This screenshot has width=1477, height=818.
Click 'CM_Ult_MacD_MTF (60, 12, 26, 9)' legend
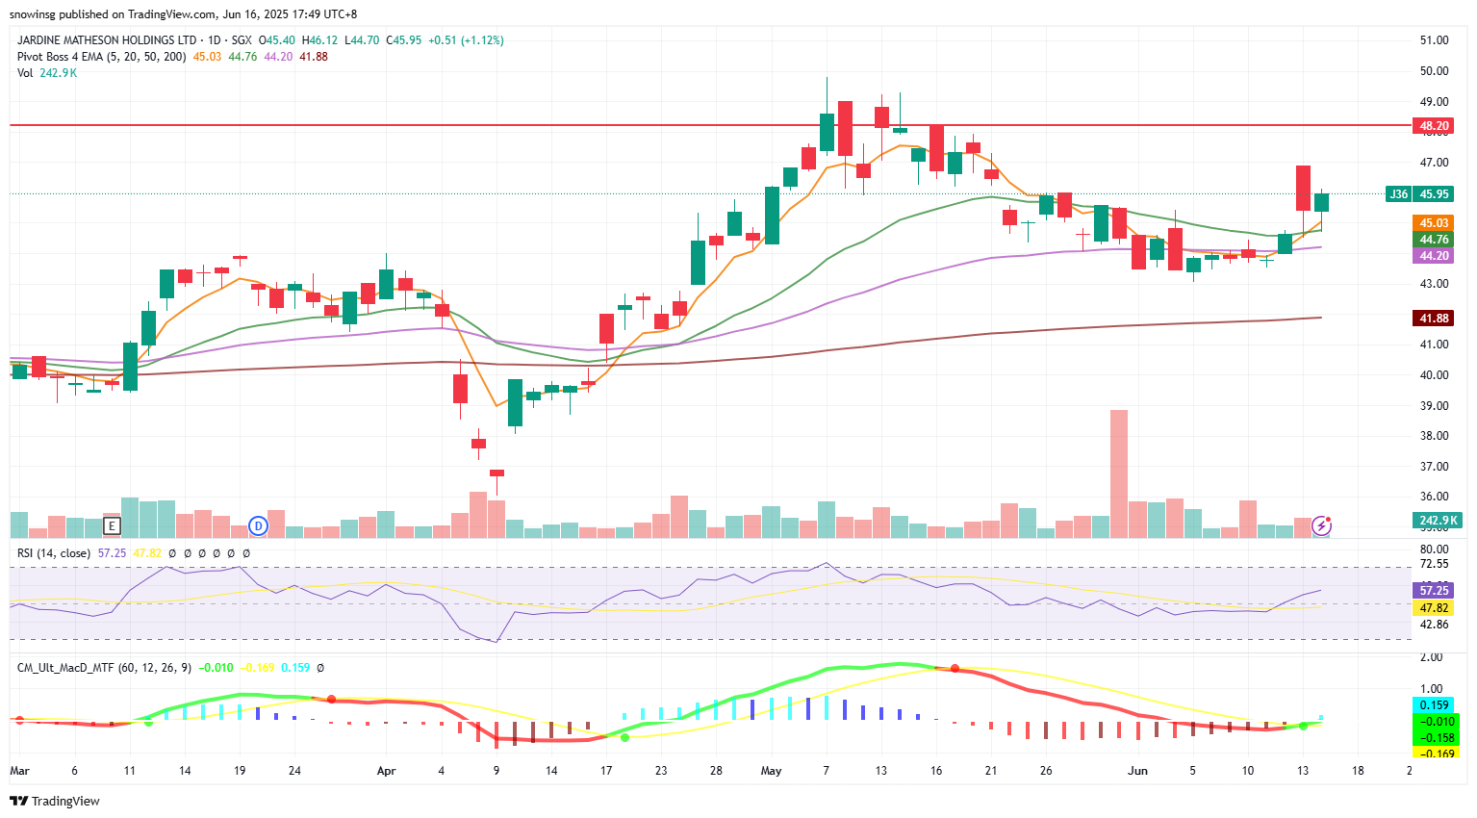[104, 668]
